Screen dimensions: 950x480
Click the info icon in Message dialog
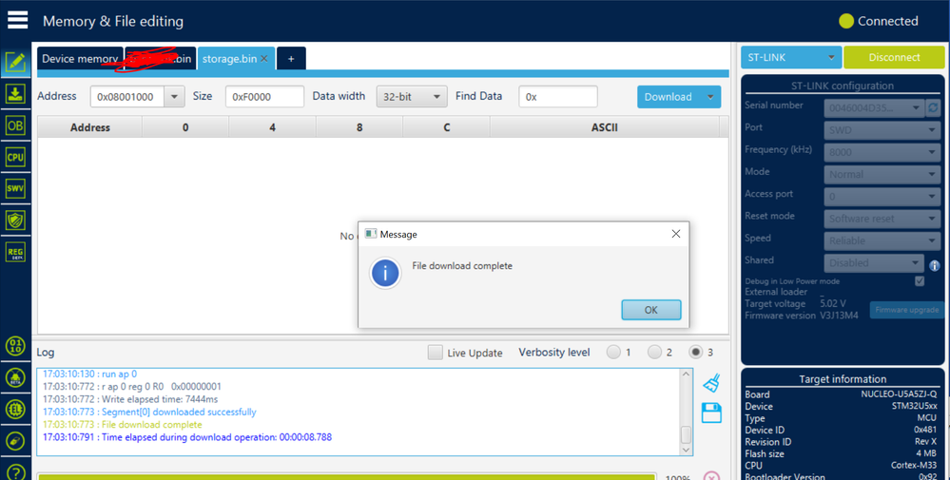385,273
